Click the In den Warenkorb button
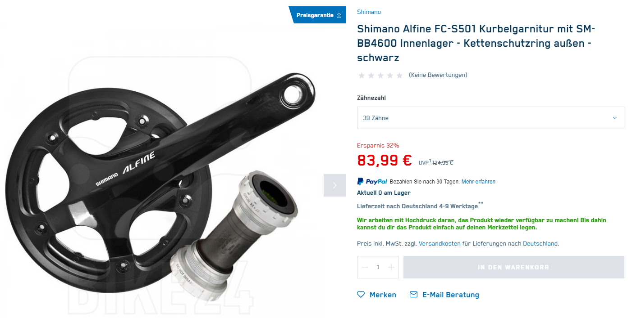The image size is (632, 318). (x=514, y=267)
